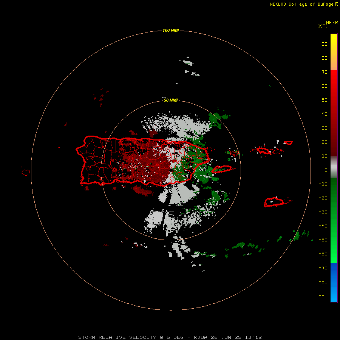
Task: Click the -50 value on the velocity scale
Action: coord(323,240)
